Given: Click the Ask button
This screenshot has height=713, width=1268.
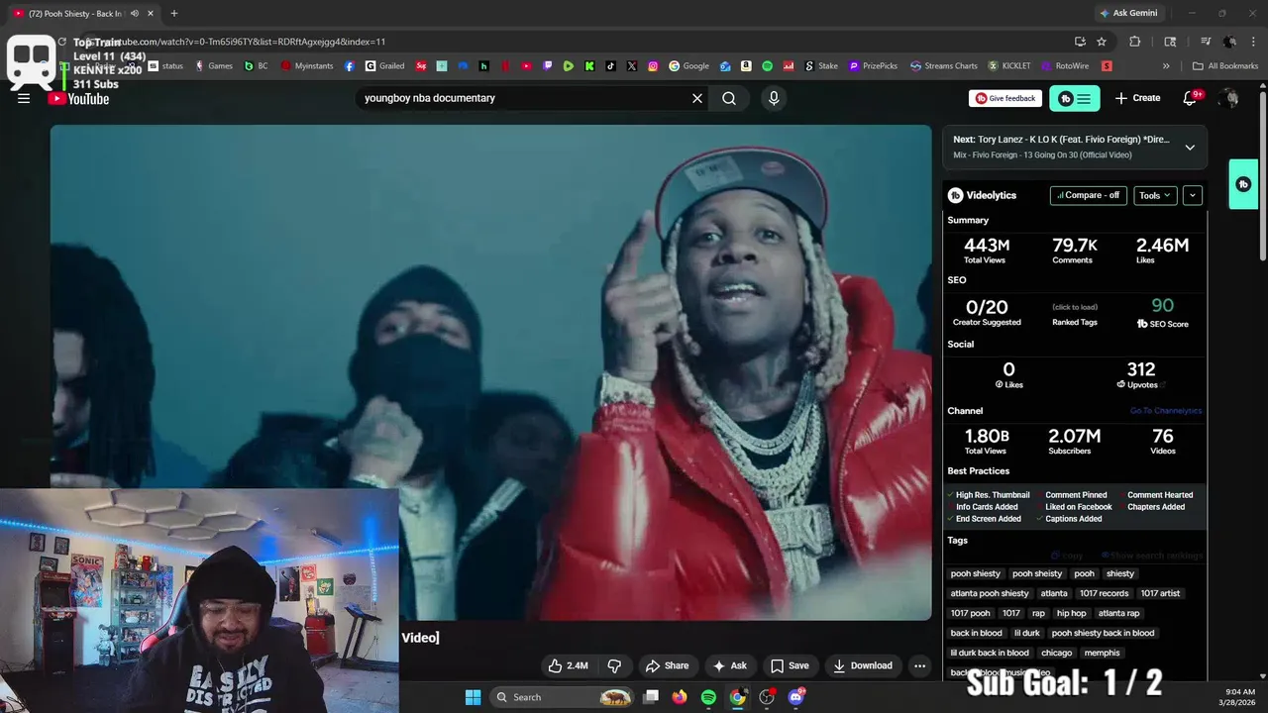Looking at the screenshot, I should click(x=730, y=665).
